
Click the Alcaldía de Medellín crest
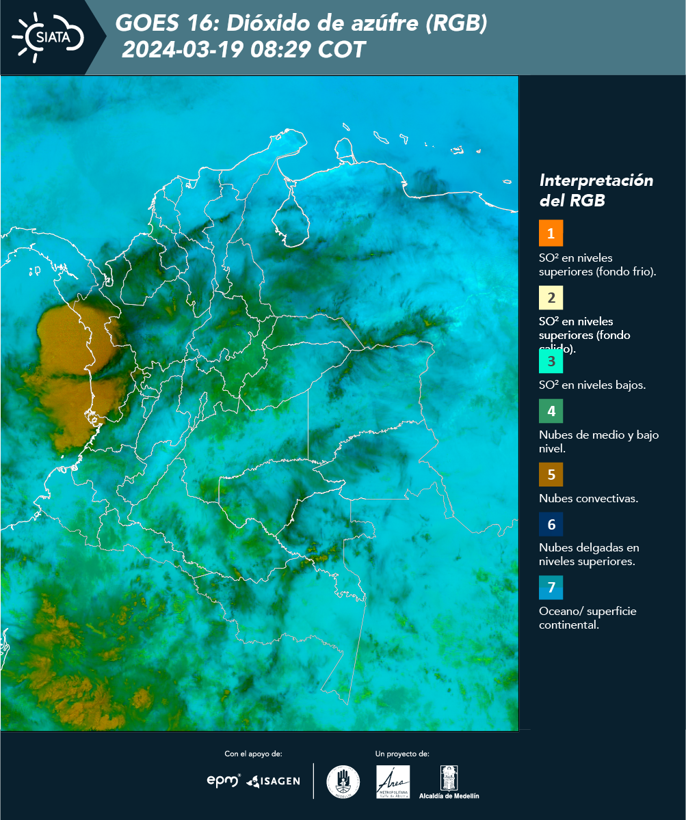tap(449, 778)
